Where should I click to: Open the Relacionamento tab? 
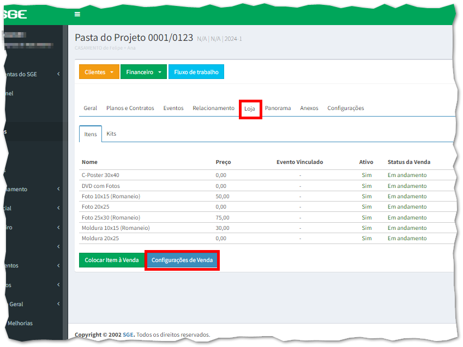pyautogui.click(x=213, y=108)
